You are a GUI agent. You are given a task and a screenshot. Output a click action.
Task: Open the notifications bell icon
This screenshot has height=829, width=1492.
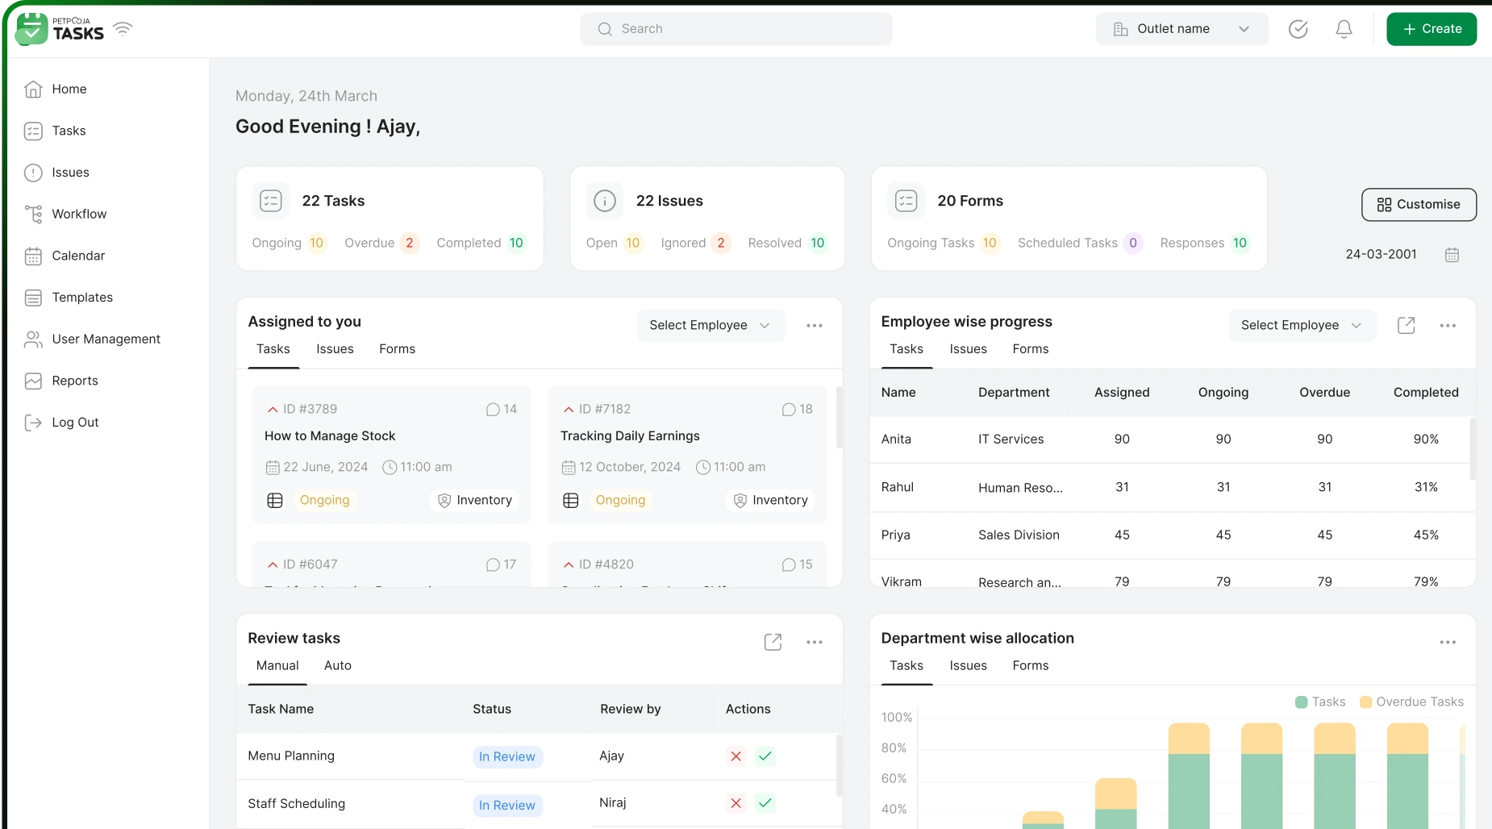[1343, 29]
